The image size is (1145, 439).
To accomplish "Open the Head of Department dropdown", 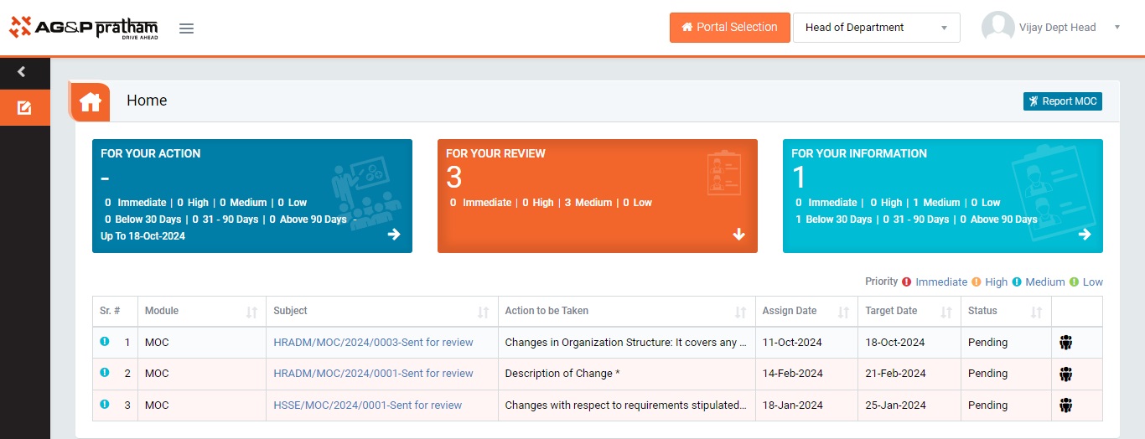I will tap(876, 28).
